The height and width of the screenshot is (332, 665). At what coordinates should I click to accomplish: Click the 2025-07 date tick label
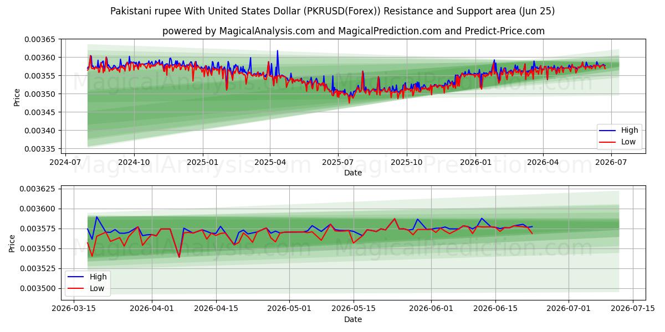coord(338,163)
